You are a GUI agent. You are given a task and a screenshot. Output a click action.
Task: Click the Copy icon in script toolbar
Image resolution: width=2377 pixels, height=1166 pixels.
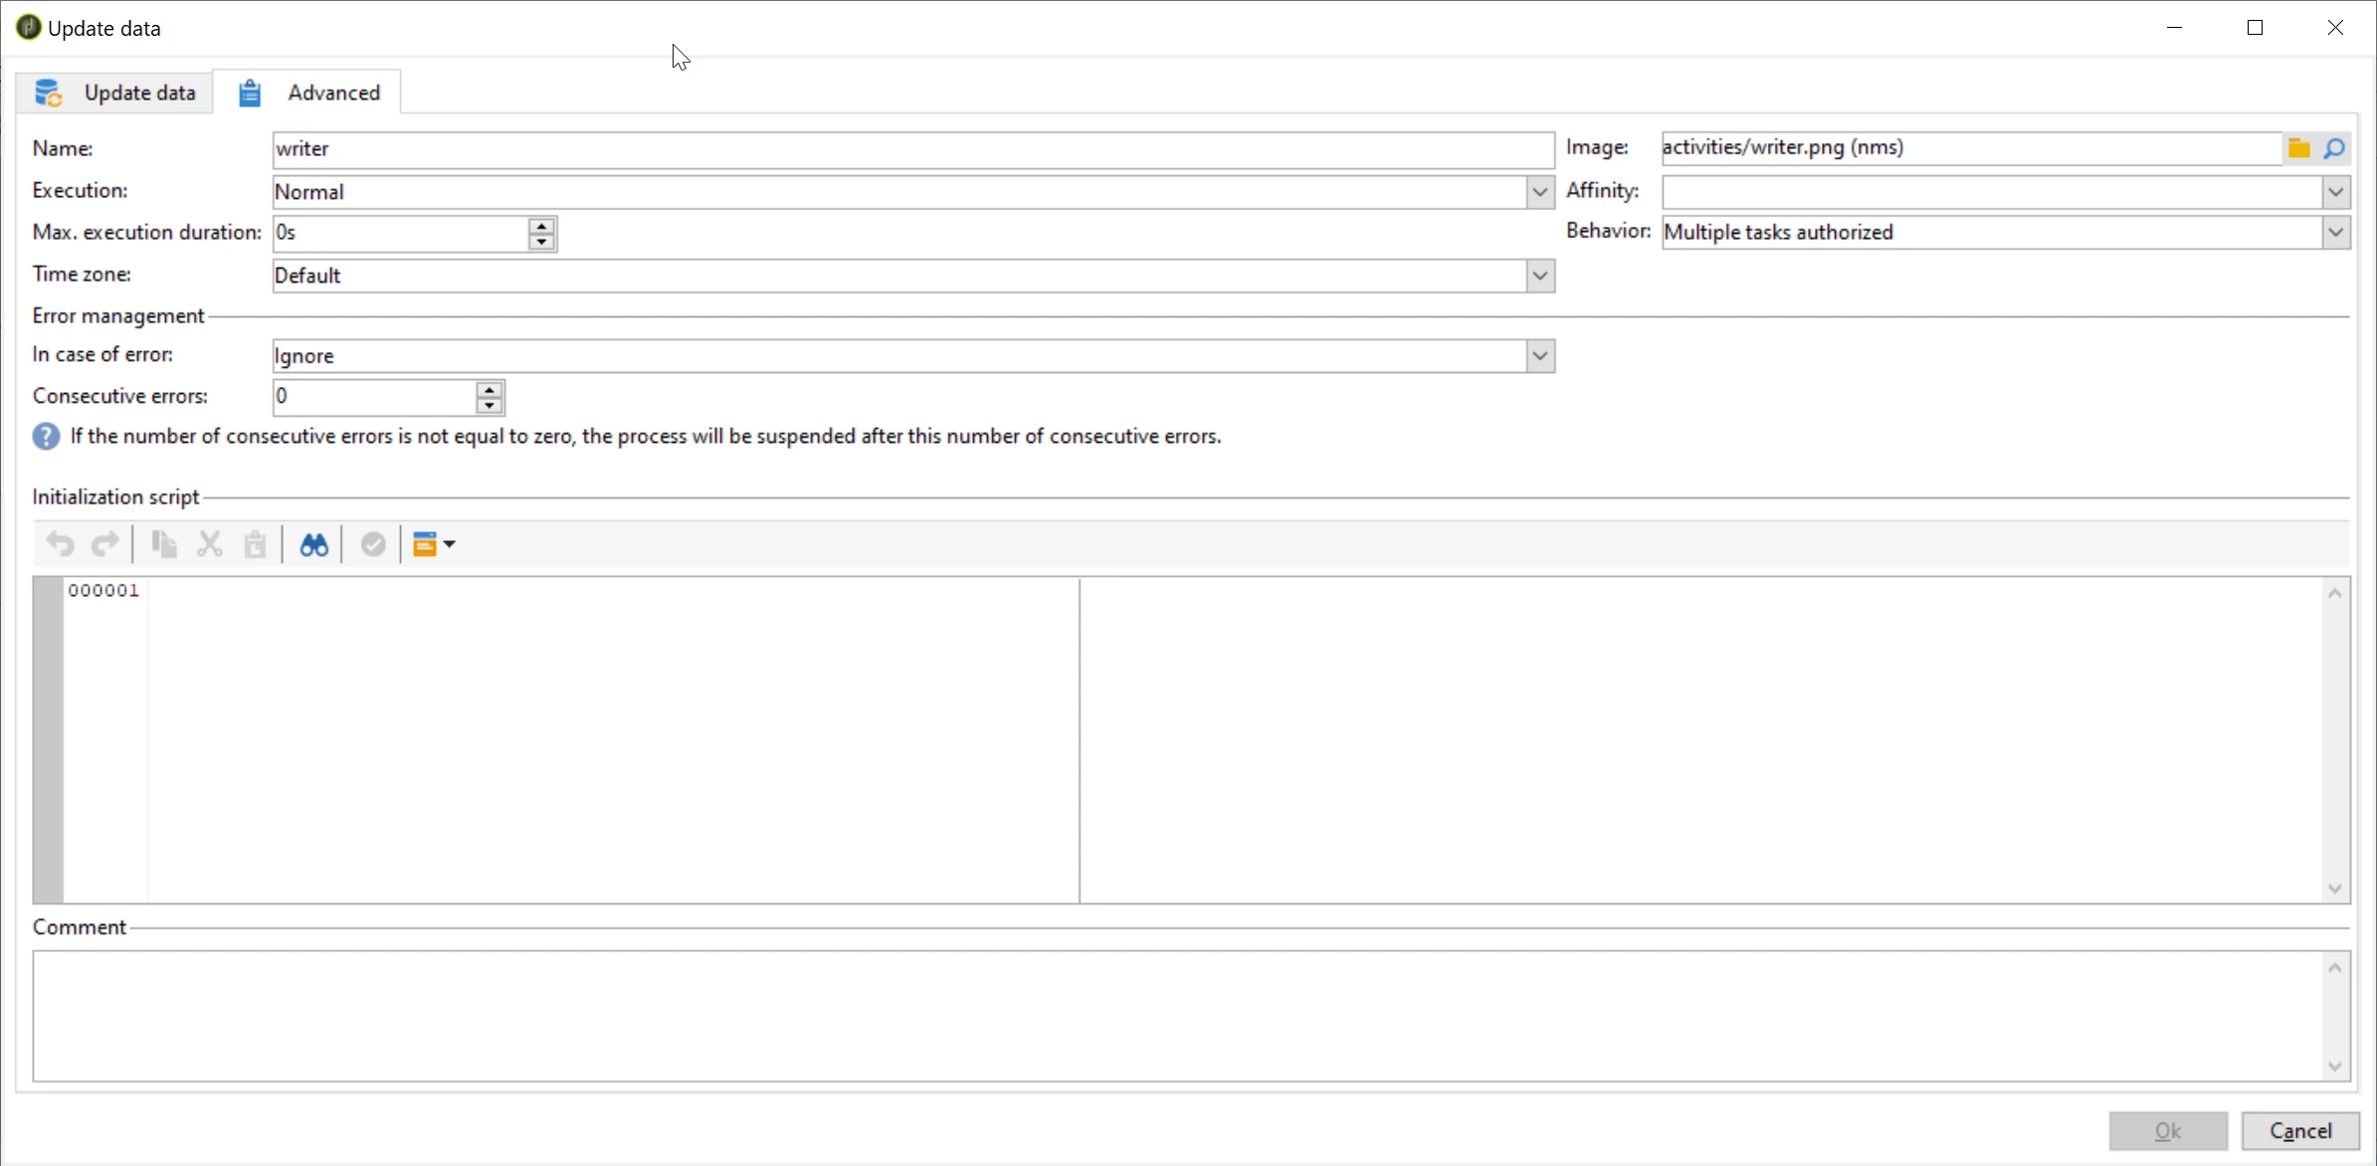coord(163,544)
